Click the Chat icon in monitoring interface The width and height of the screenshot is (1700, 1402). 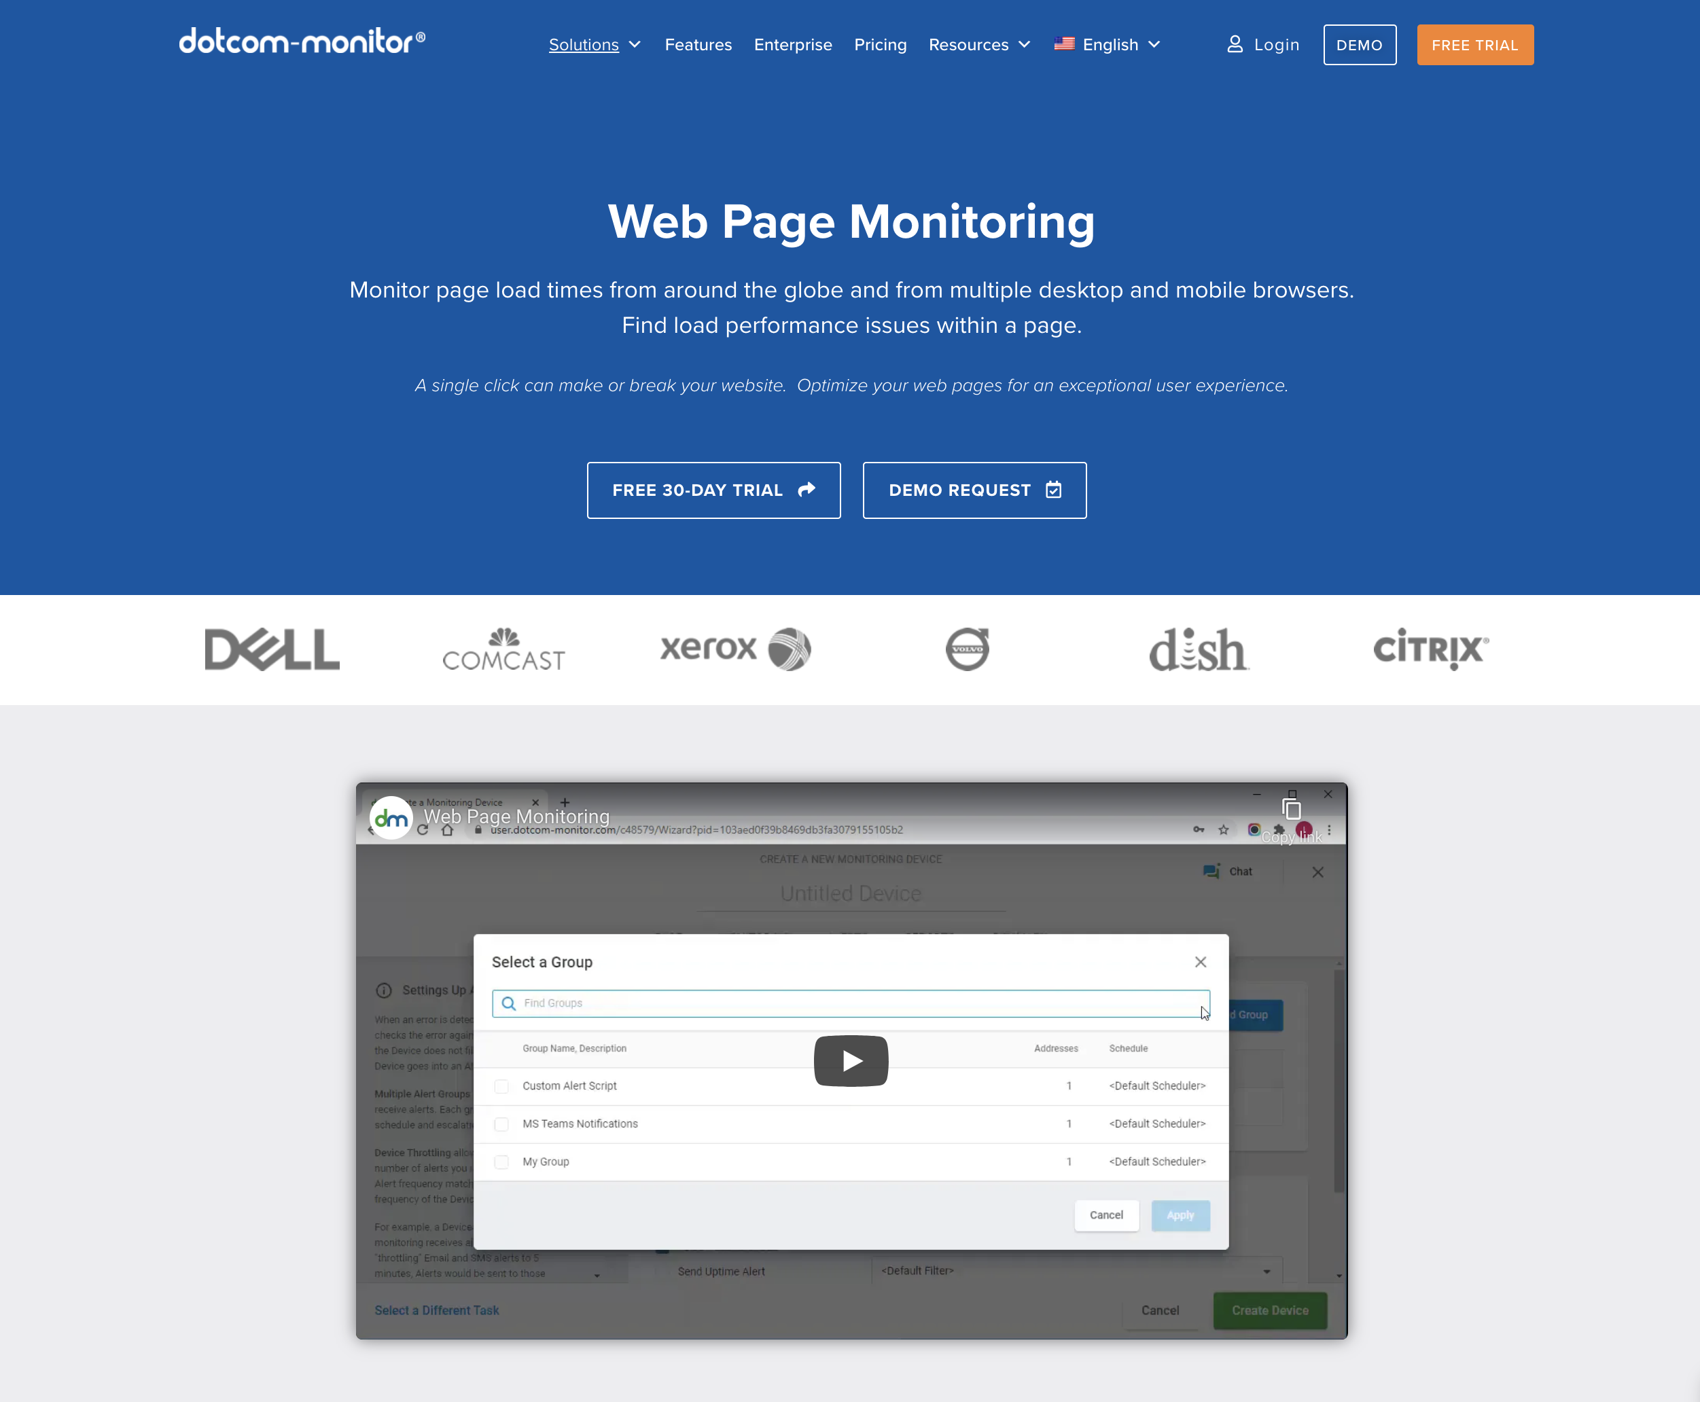(1210, 871)
